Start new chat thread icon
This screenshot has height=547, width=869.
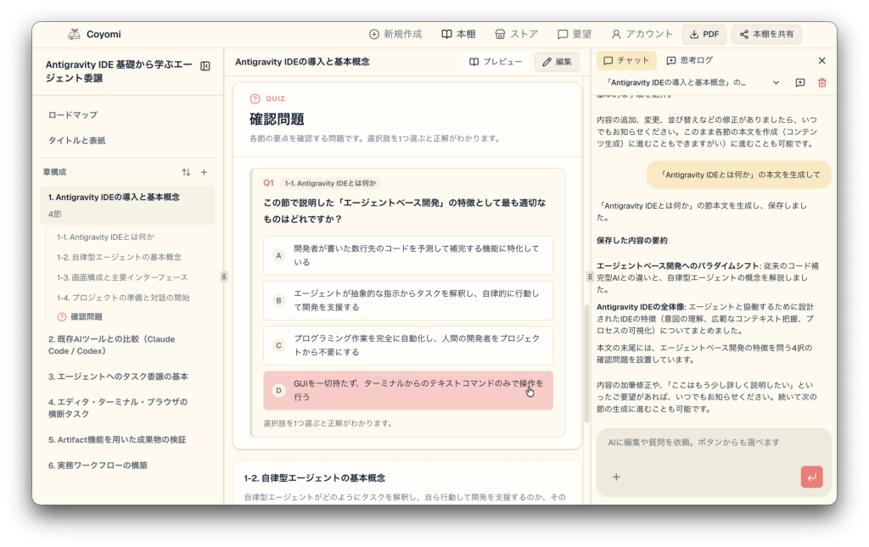click(799, 82)
